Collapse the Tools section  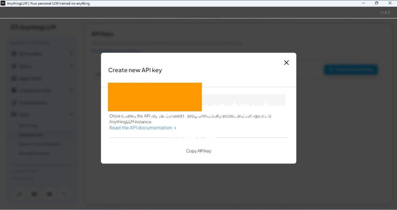[71, 114]
